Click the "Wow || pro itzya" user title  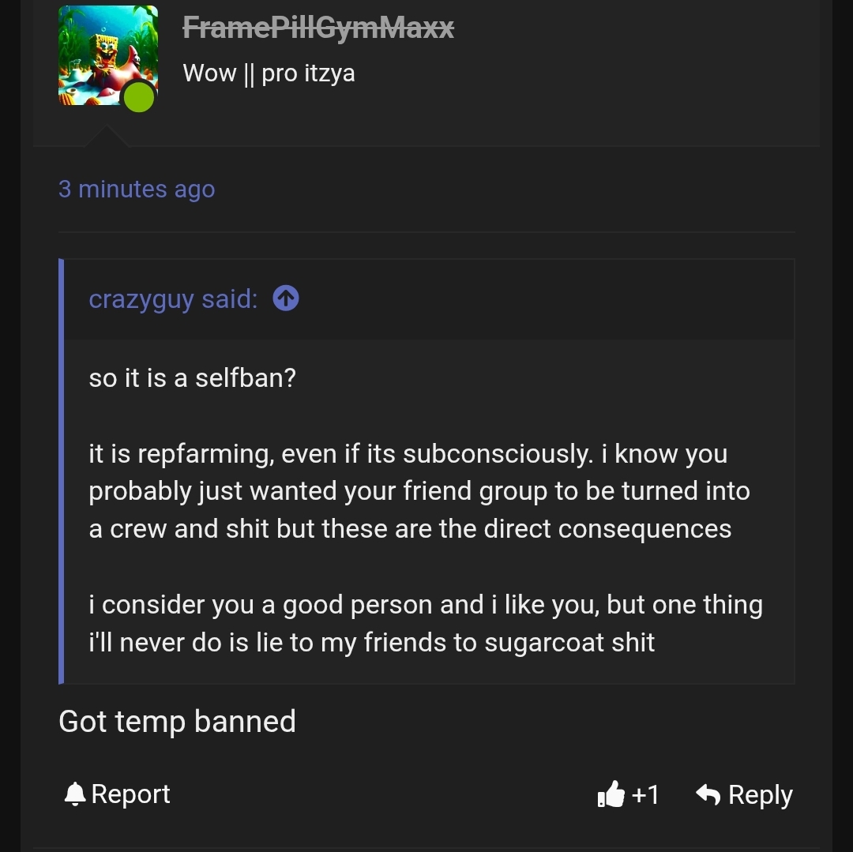pos(269,73)
